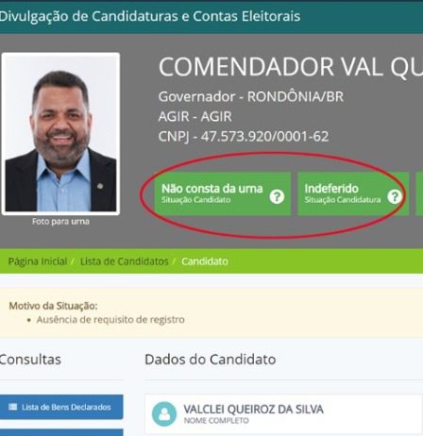Click Não consta da urna status box
The width and height of the screenshot is (423, 436).
pyautogui.click(x=223, y=193)
